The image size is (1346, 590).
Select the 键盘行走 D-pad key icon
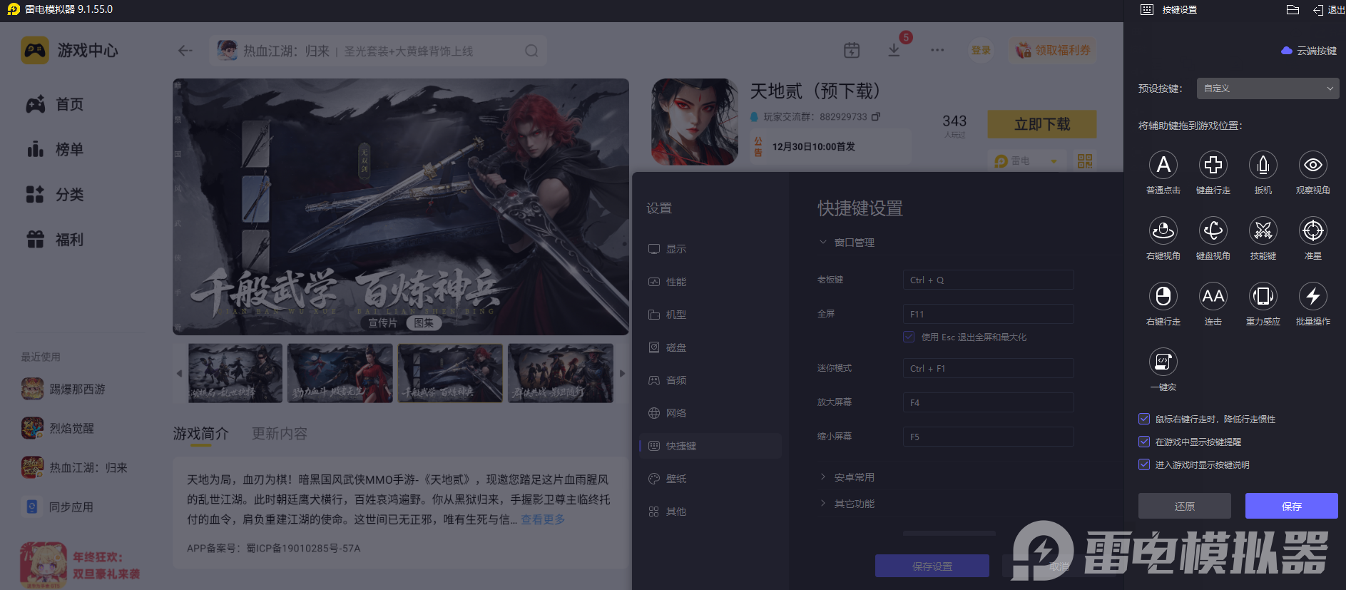click(1213, 165)
